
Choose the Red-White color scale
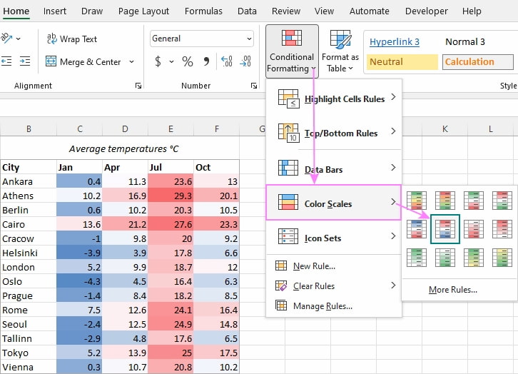502,229
